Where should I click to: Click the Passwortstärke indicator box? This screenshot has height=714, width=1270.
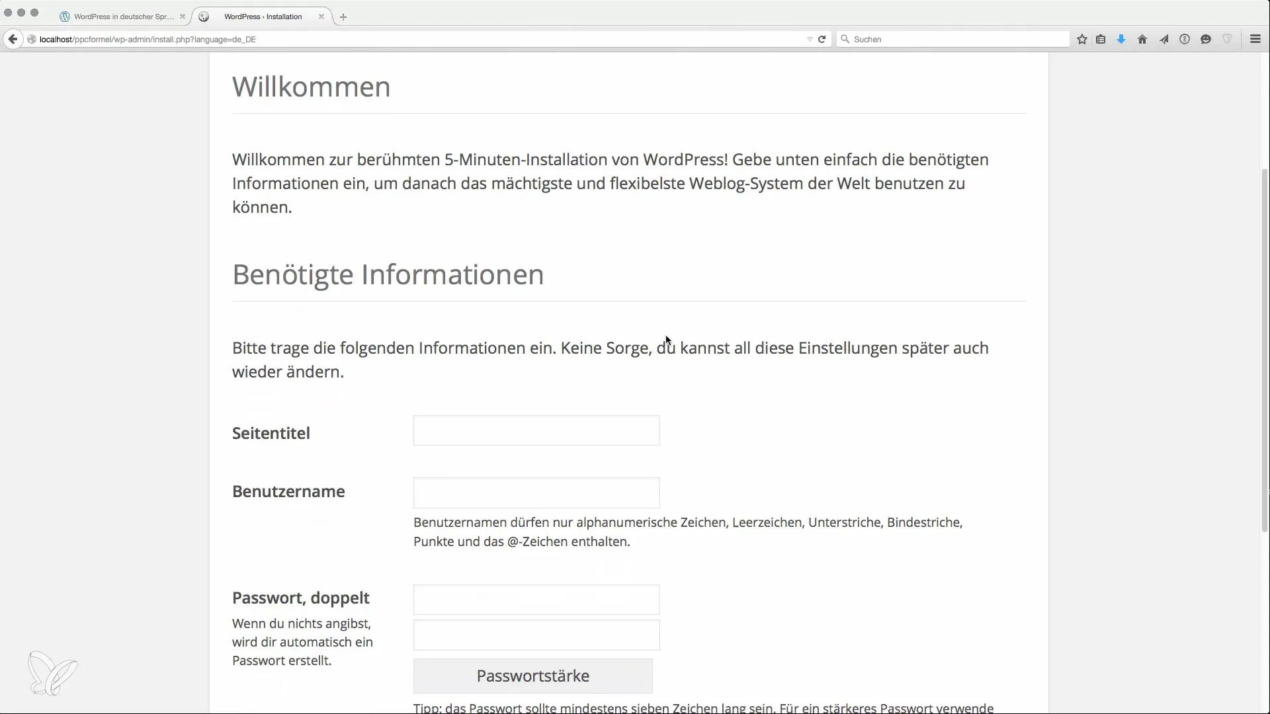click(533, 676)
